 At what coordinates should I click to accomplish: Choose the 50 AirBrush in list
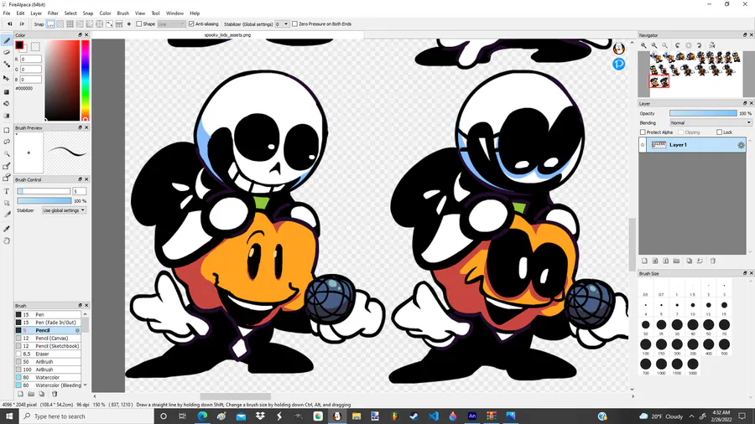click(x=48, y=361)
